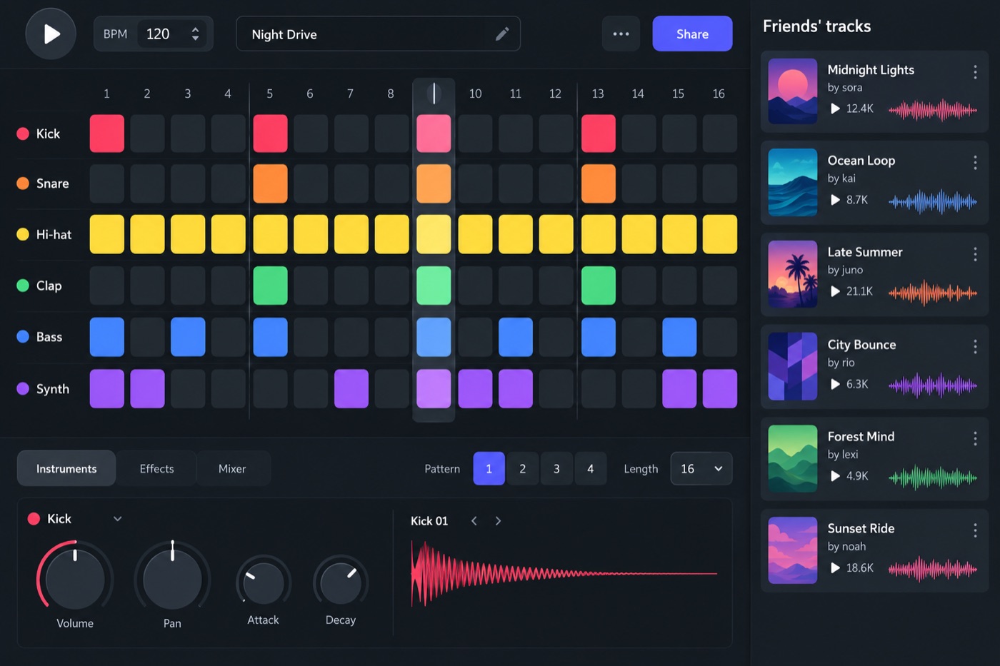Screen dimensions: 1000x666
Task: Open the three-dot more options menu in top bar
Action: tap(621, 34)
